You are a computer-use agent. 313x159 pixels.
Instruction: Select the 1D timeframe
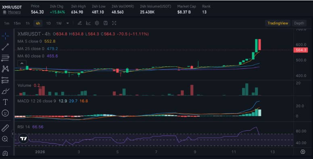click(48, 23)
